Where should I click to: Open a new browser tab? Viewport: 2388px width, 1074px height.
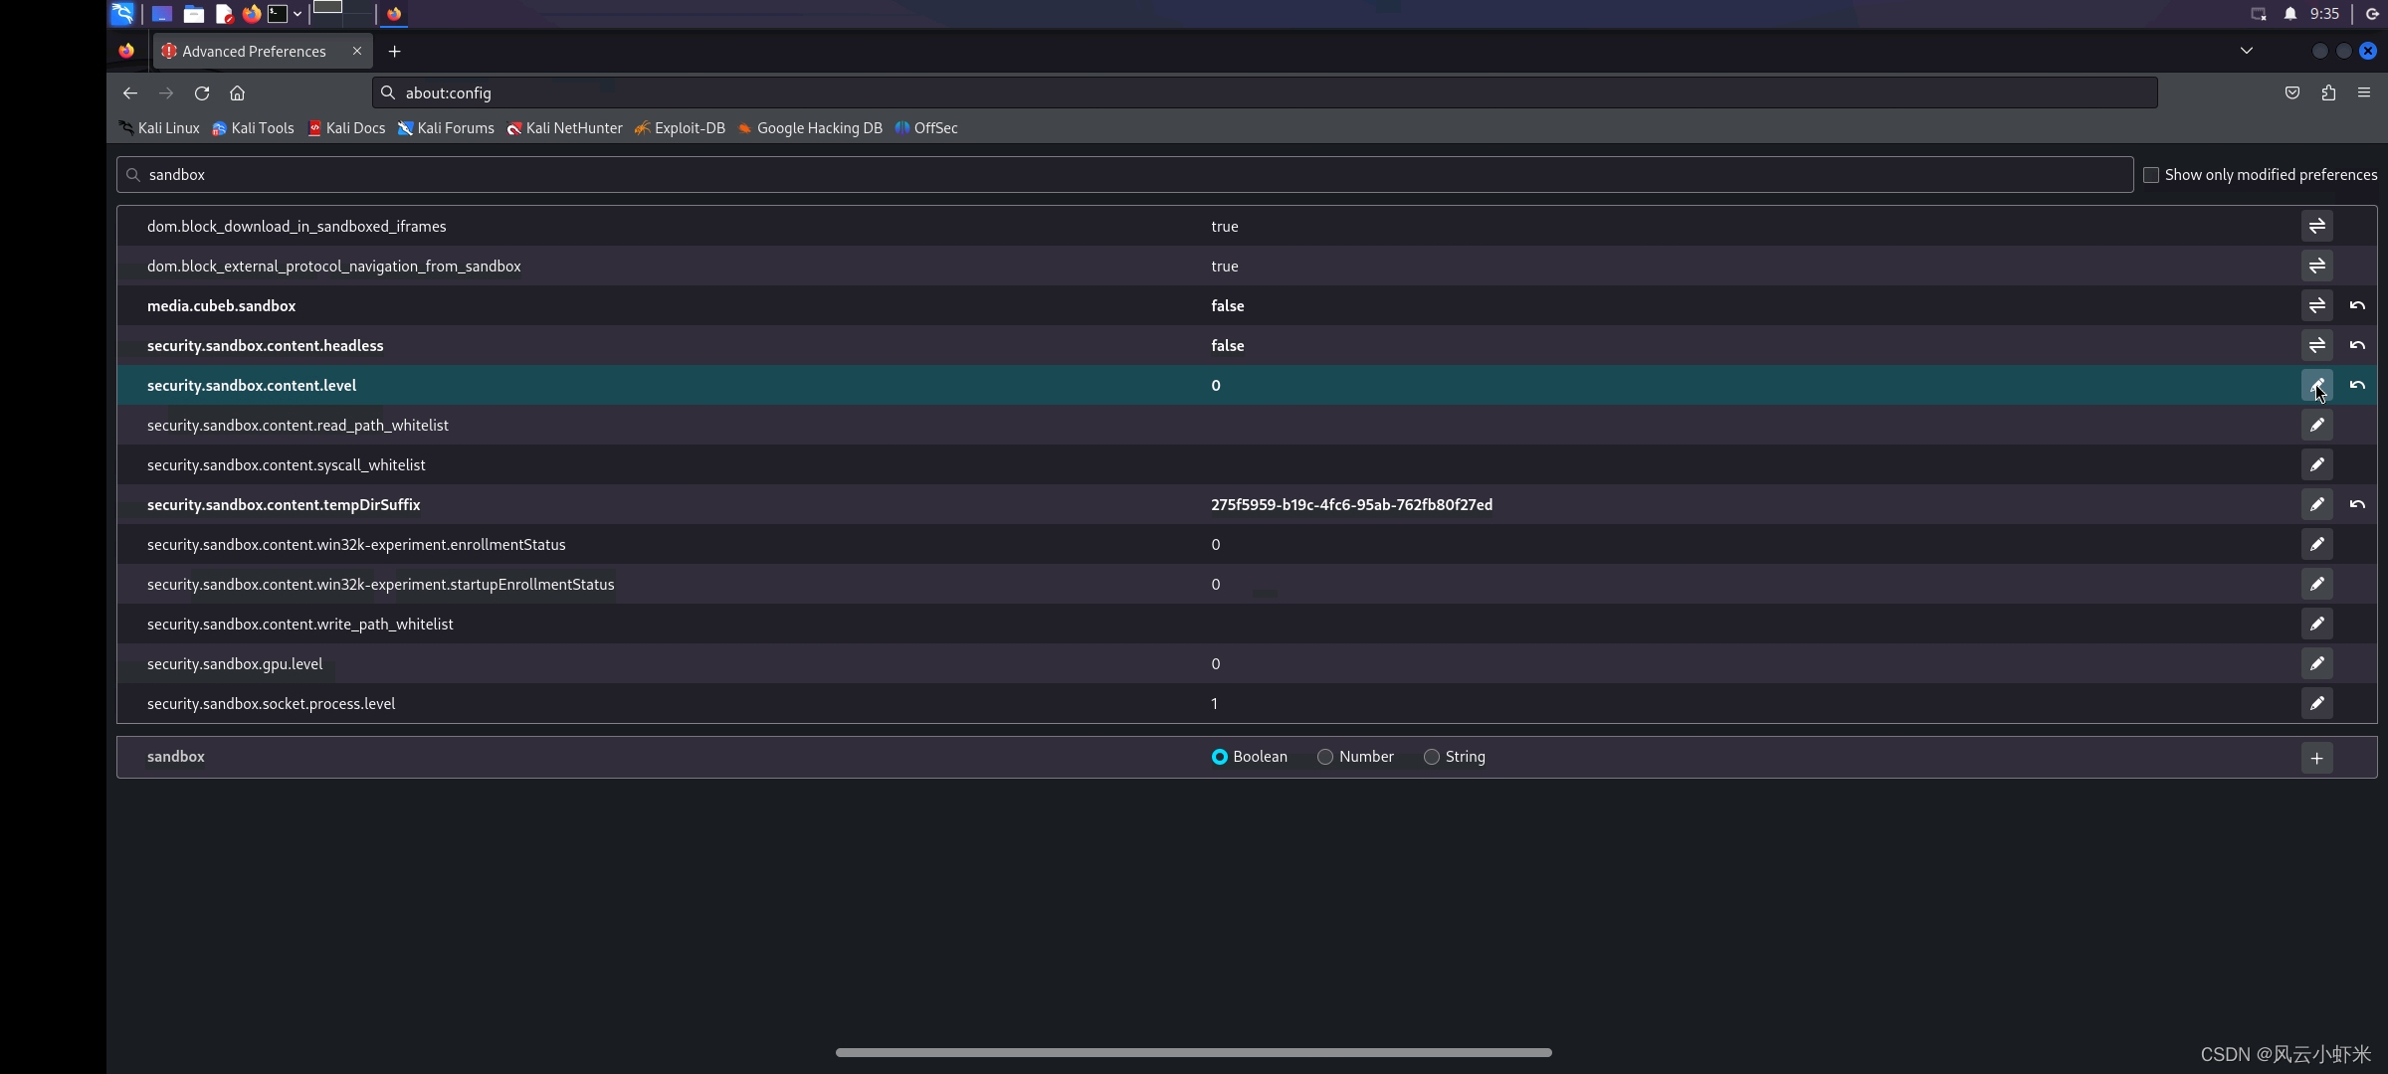(395, 51)
